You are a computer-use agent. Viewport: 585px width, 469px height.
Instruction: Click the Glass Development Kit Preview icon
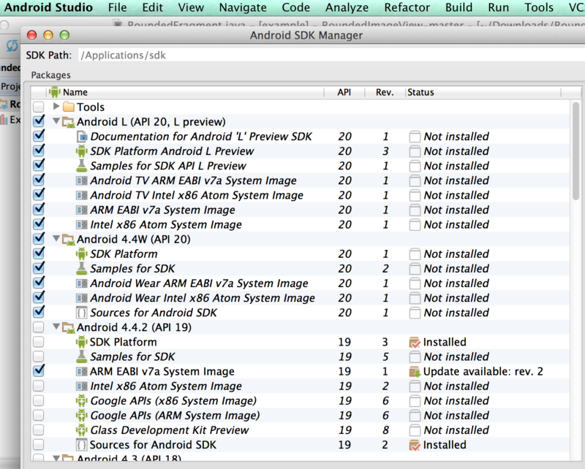pyautogui.click(x=82, y=430)
